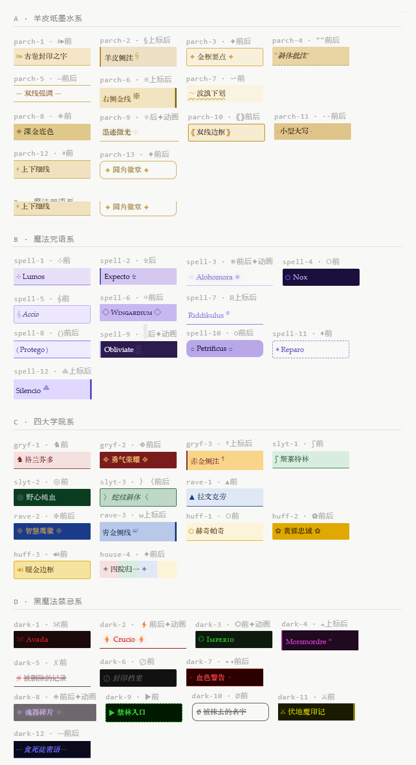The image size is (416, 765).
Task: Click the Crucio lightning badge
Action: coord(142,639)
